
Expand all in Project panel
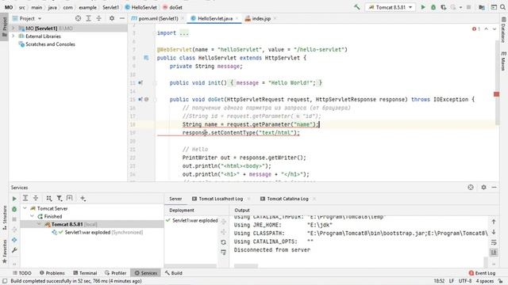(88, 18)
